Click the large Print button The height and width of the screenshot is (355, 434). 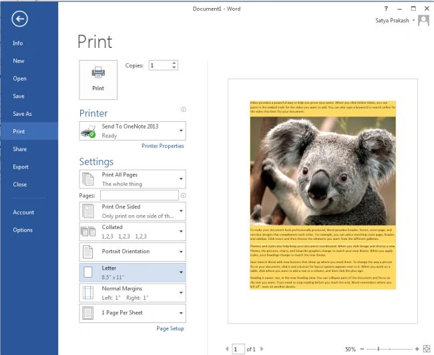98,80
